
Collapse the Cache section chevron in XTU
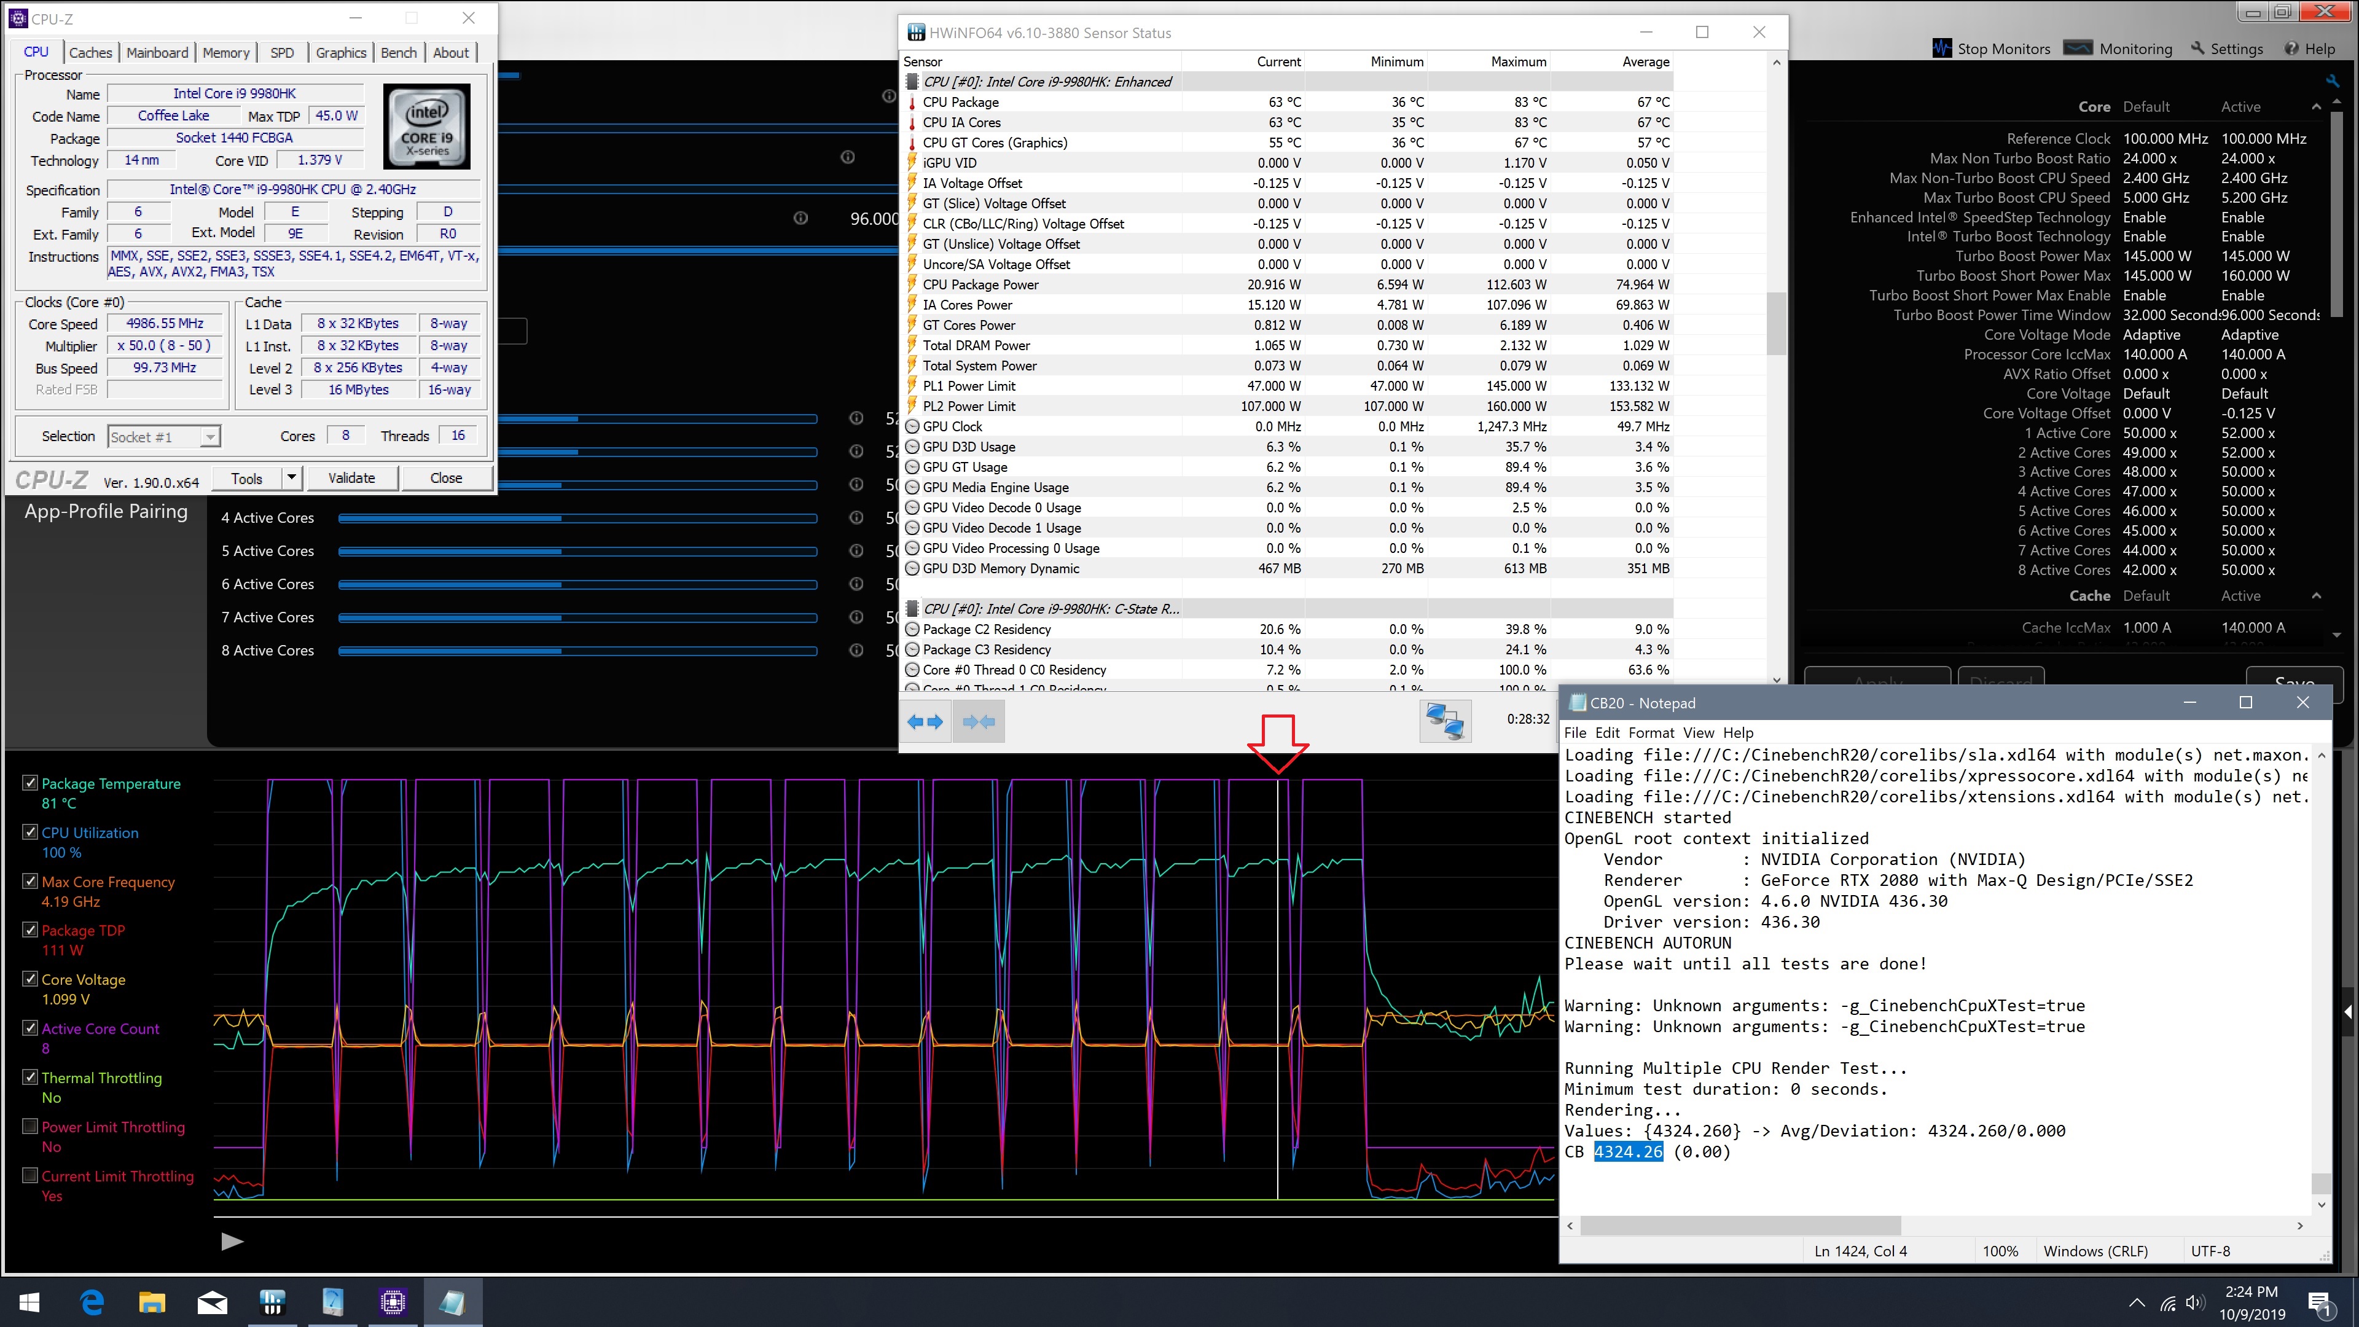pyautogui.click(x=2317, y=596)
